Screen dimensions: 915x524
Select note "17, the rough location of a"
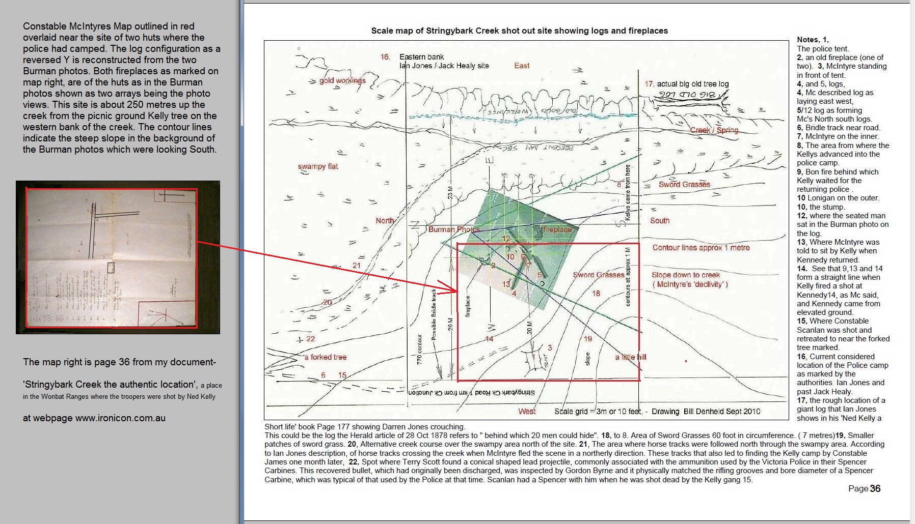click(x=841, y=400)
